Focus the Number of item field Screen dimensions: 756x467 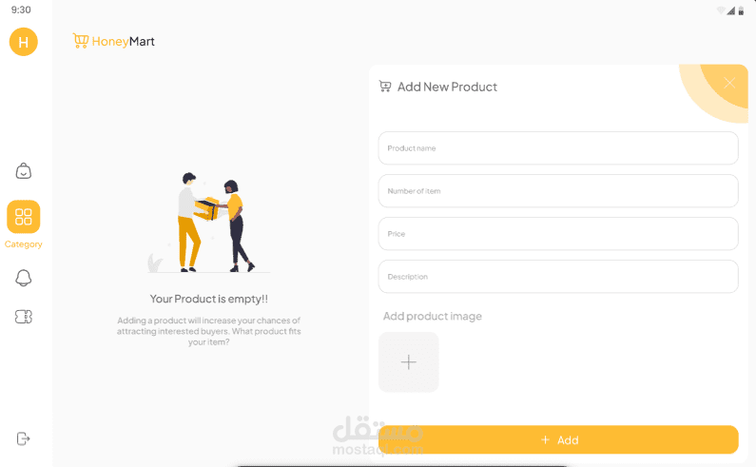[558, 191]
